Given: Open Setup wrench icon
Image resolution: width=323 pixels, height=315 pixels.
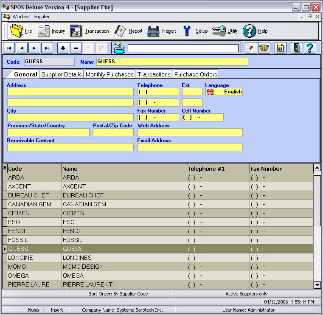Looking at the screenshot, I should (x=187, y=31).
